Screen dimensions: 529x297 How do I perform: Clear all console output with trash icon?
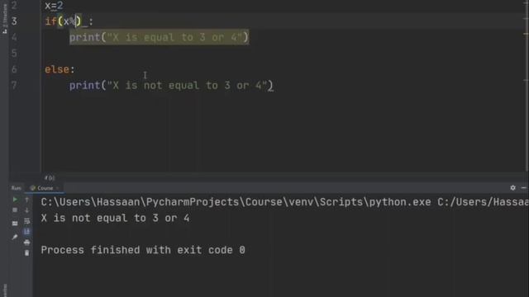27,253
